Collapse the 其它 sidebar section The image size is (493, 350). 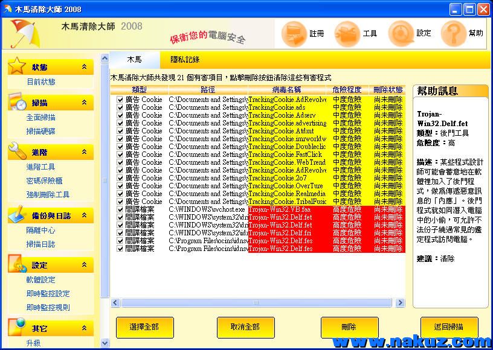[x=84, y=328]
